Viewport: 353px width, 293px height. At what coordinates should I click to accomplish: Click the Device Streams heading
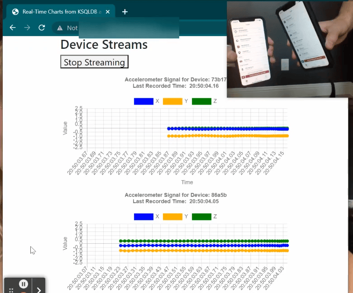tap(104, 44)
